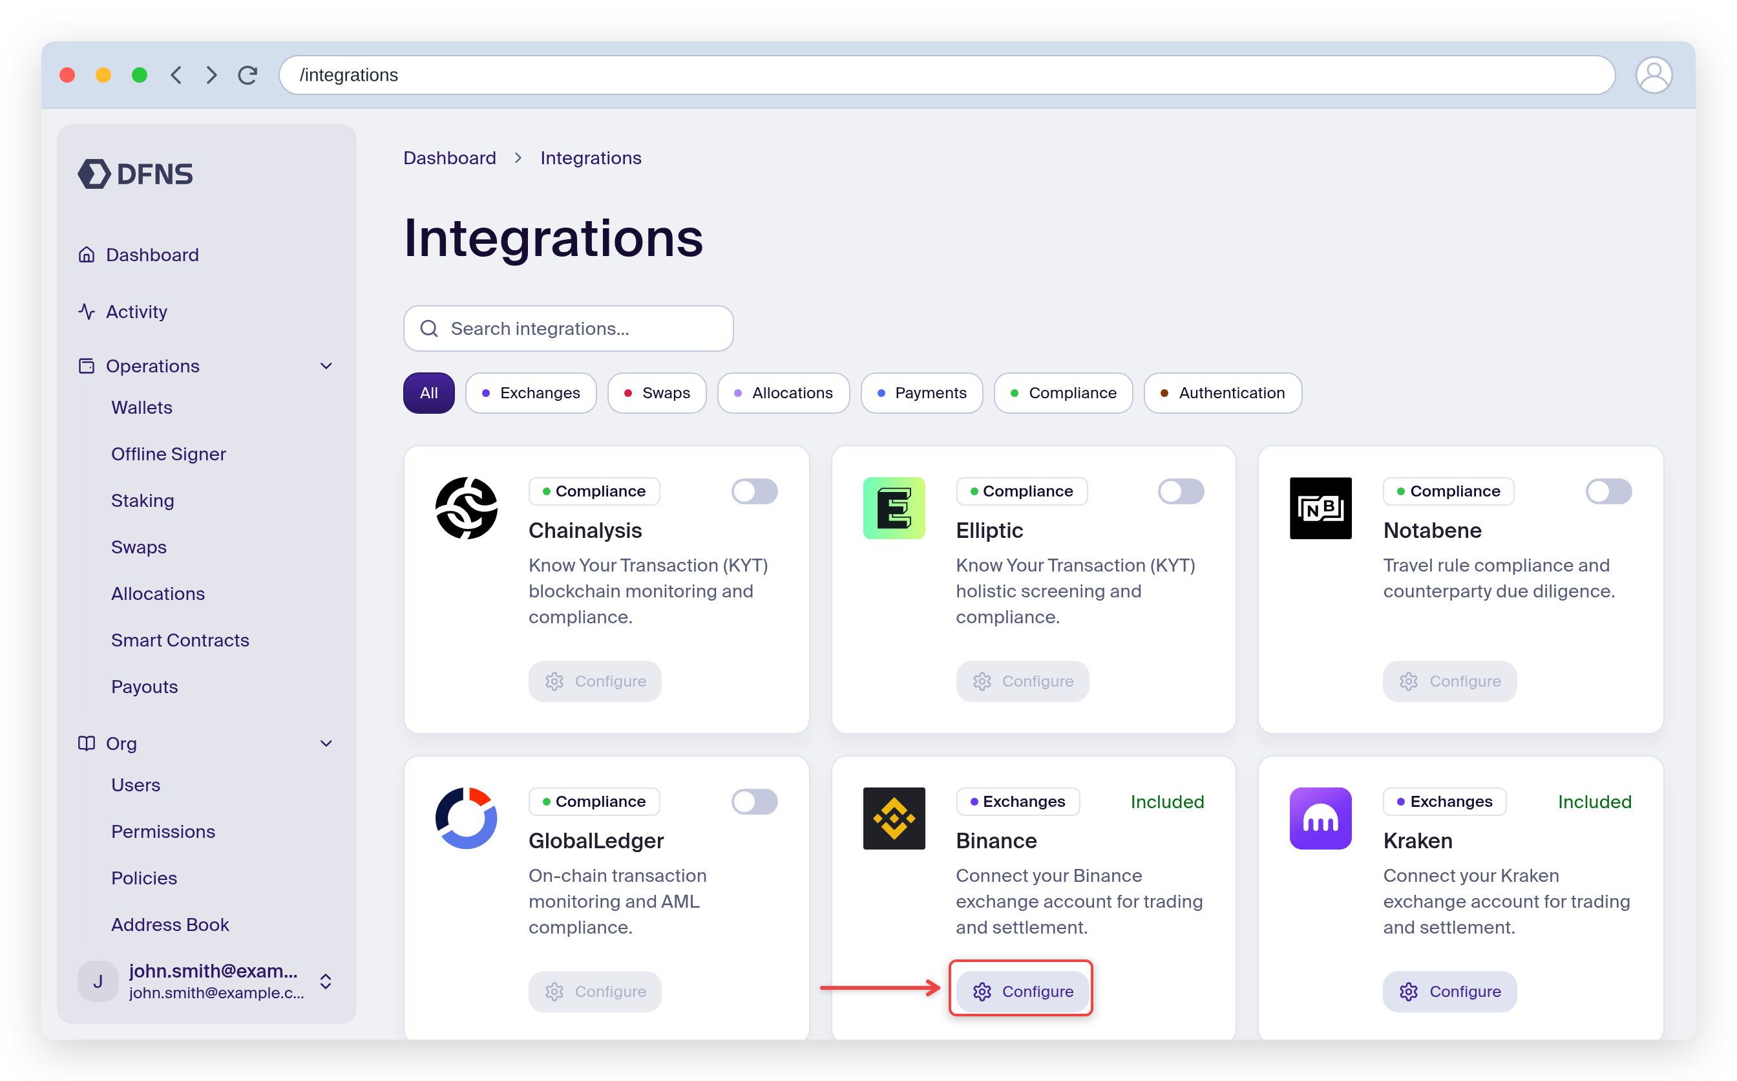Image resolution: width=1737 pixels, height=1081 pixels.
Task: Click the browser forward arrow
Action: coord(211,75)
